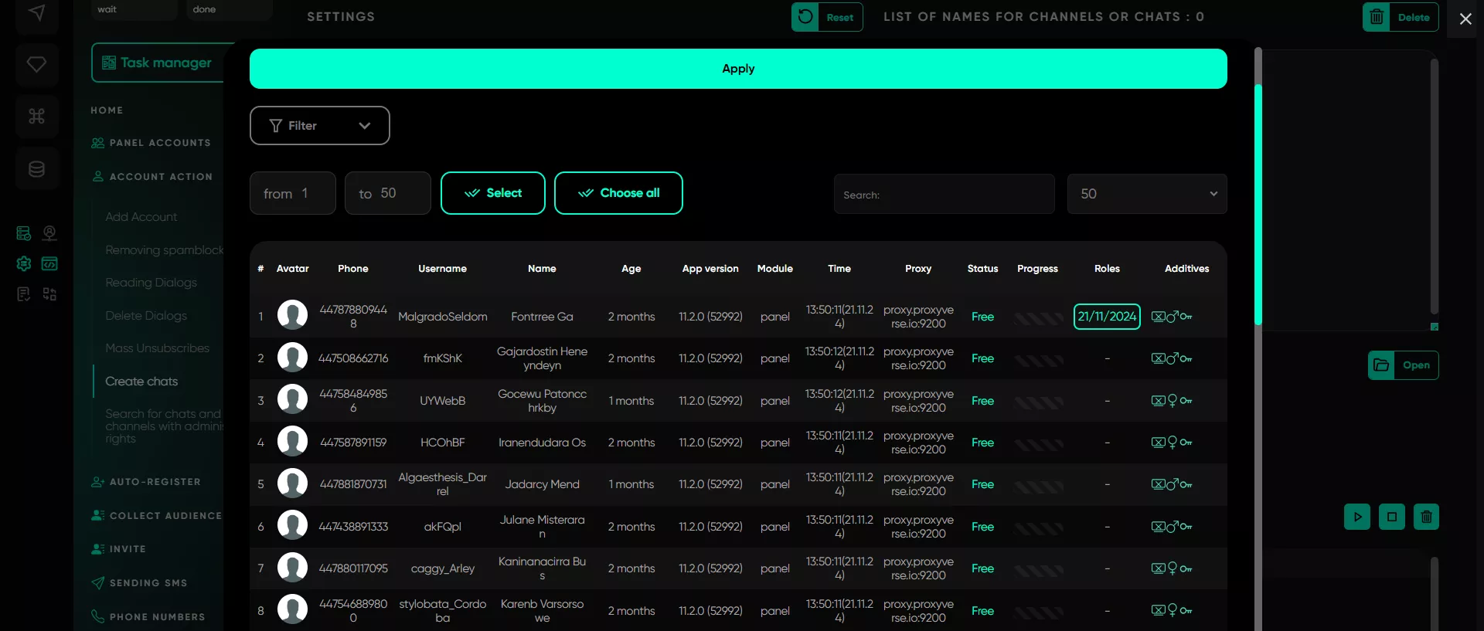
Task: Select Reading Dialogs menu item
Action: [x=151, y=283]
